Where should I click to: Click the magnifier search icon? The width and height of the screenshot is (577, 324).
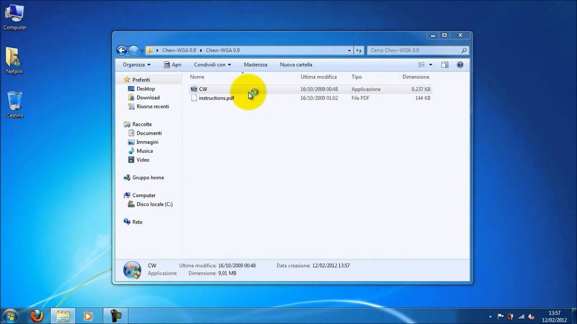click(x=464, y=50)
